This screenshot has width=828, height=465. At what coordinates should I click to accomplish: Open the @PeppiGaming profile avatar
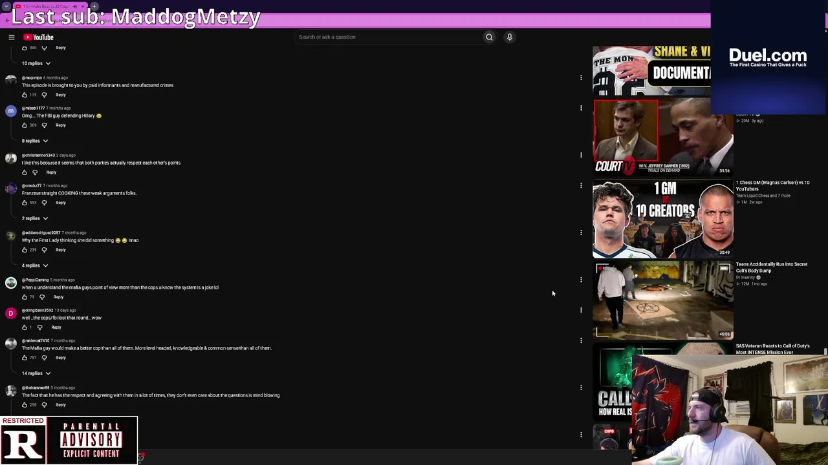pos(11,283)
